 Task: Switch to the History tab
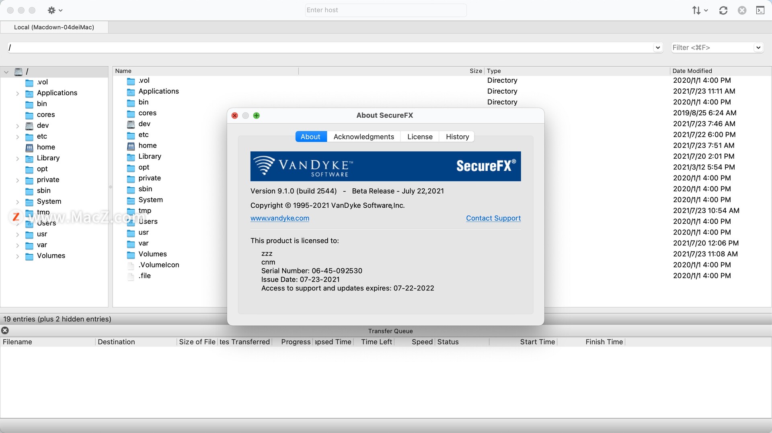(x=456, y=137)
